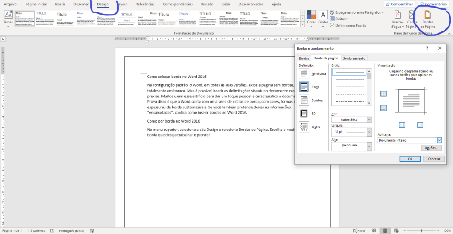Switch to the Sombreamento dialog tab
This screenshot has width=453, height=234.
(354, 58)
